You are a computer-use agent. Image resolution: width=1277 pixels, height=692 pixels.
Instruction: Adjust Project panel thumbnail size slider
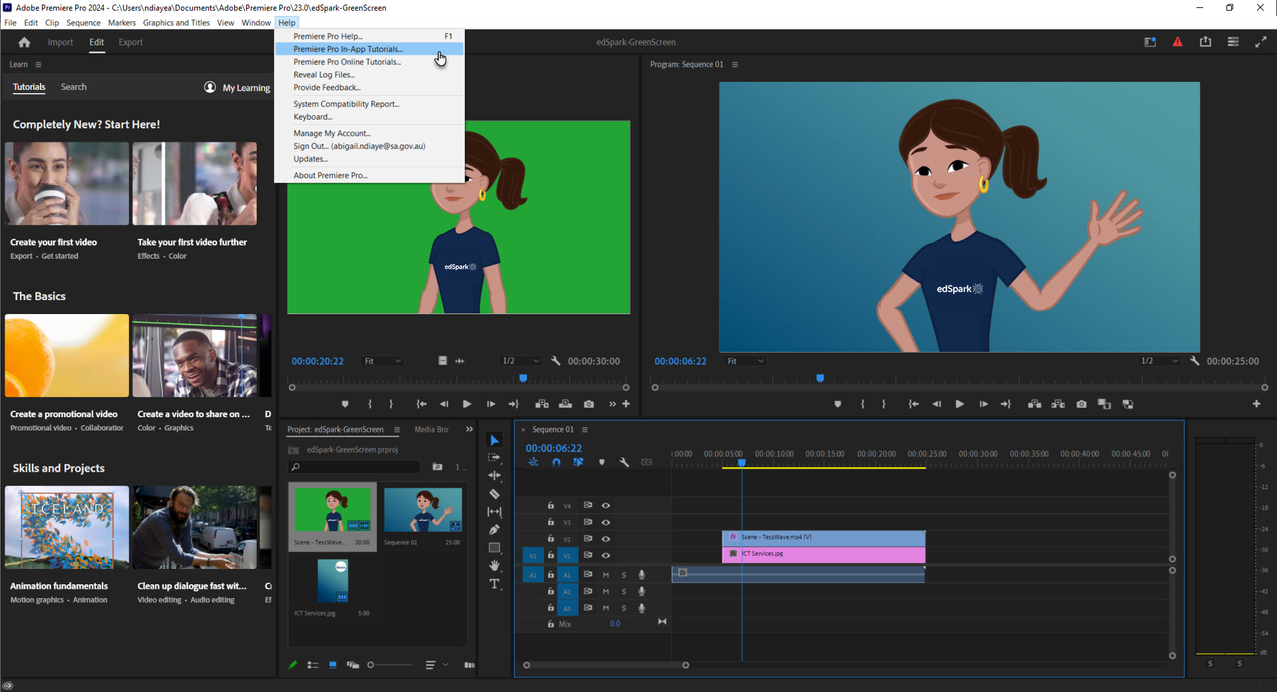point(390,665)
